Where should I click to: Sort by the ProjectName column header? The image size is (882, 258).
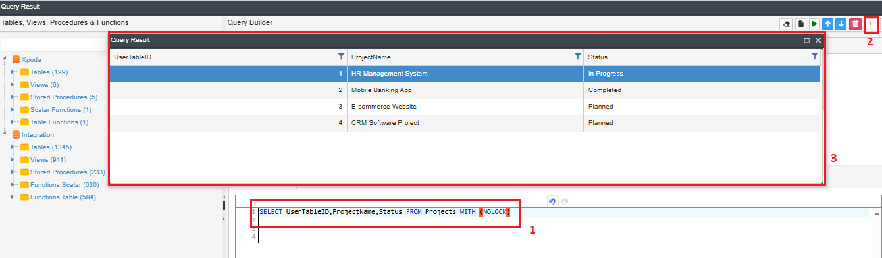click(x=371, y=57)
